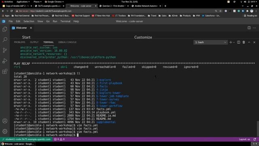Viewport: 259px width, 146px height.
Task: Kill terminal with trash icon
Action: coord(244,42)
